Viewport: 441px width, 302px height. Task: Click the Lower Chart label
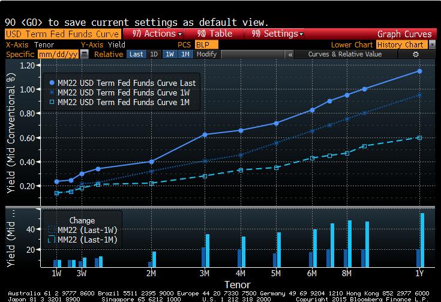[352, 45]
